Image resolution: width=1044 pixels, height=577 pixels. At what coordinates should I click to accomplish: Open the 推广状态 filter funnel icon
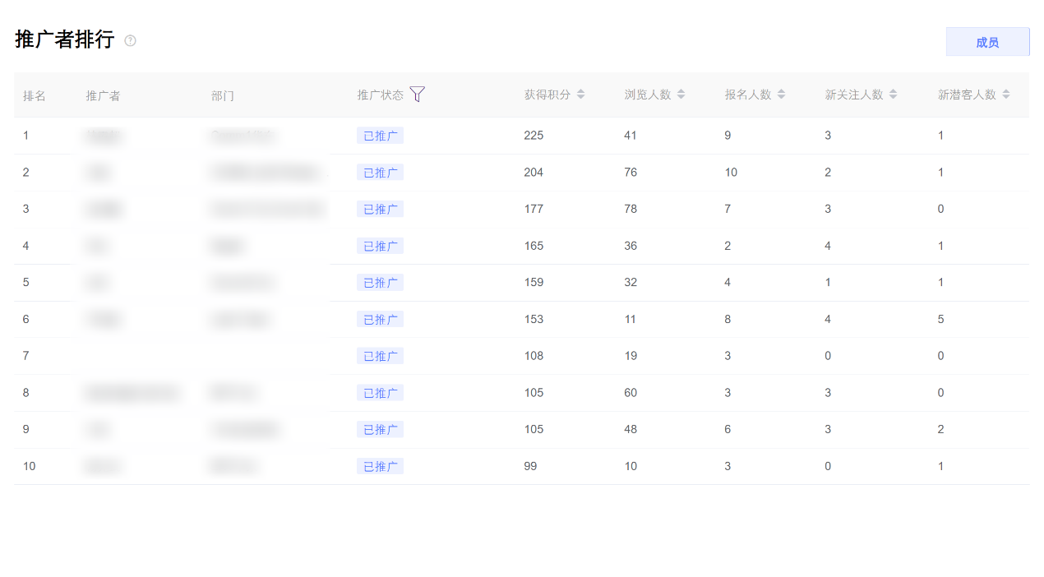click(418, 95)
